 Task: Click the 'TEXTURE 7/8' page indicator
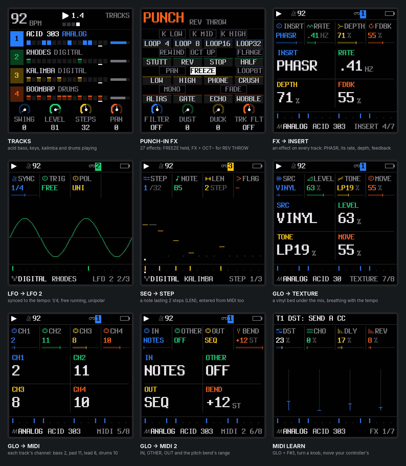[372, 279]
